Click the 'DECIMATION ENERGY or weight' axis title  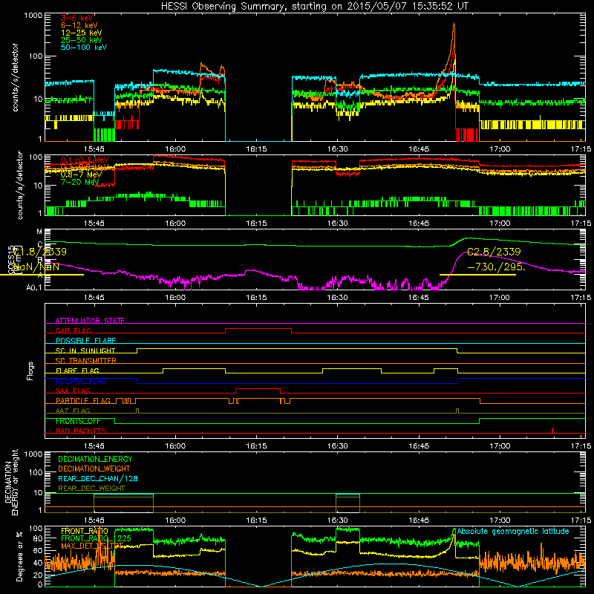click(11, 482)
